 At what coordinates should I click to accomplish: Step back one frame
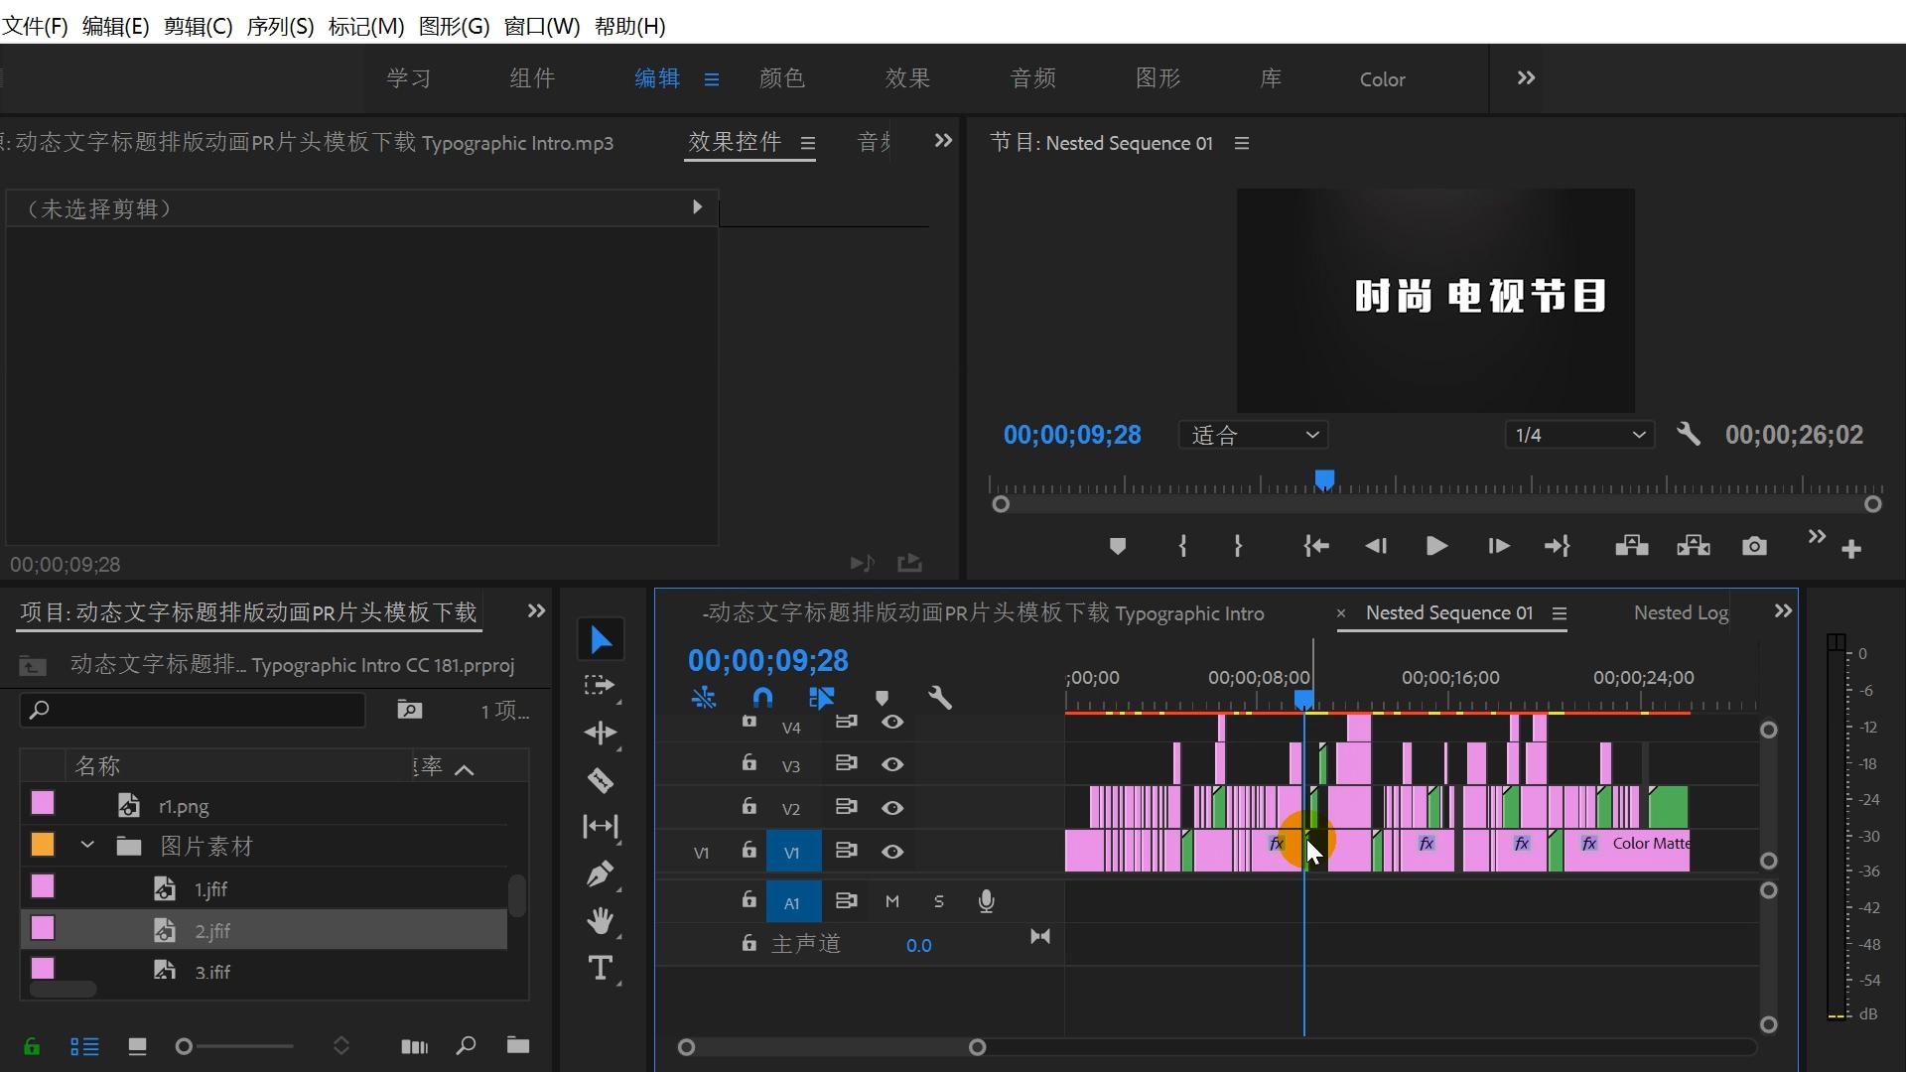tap(1376, 546)
